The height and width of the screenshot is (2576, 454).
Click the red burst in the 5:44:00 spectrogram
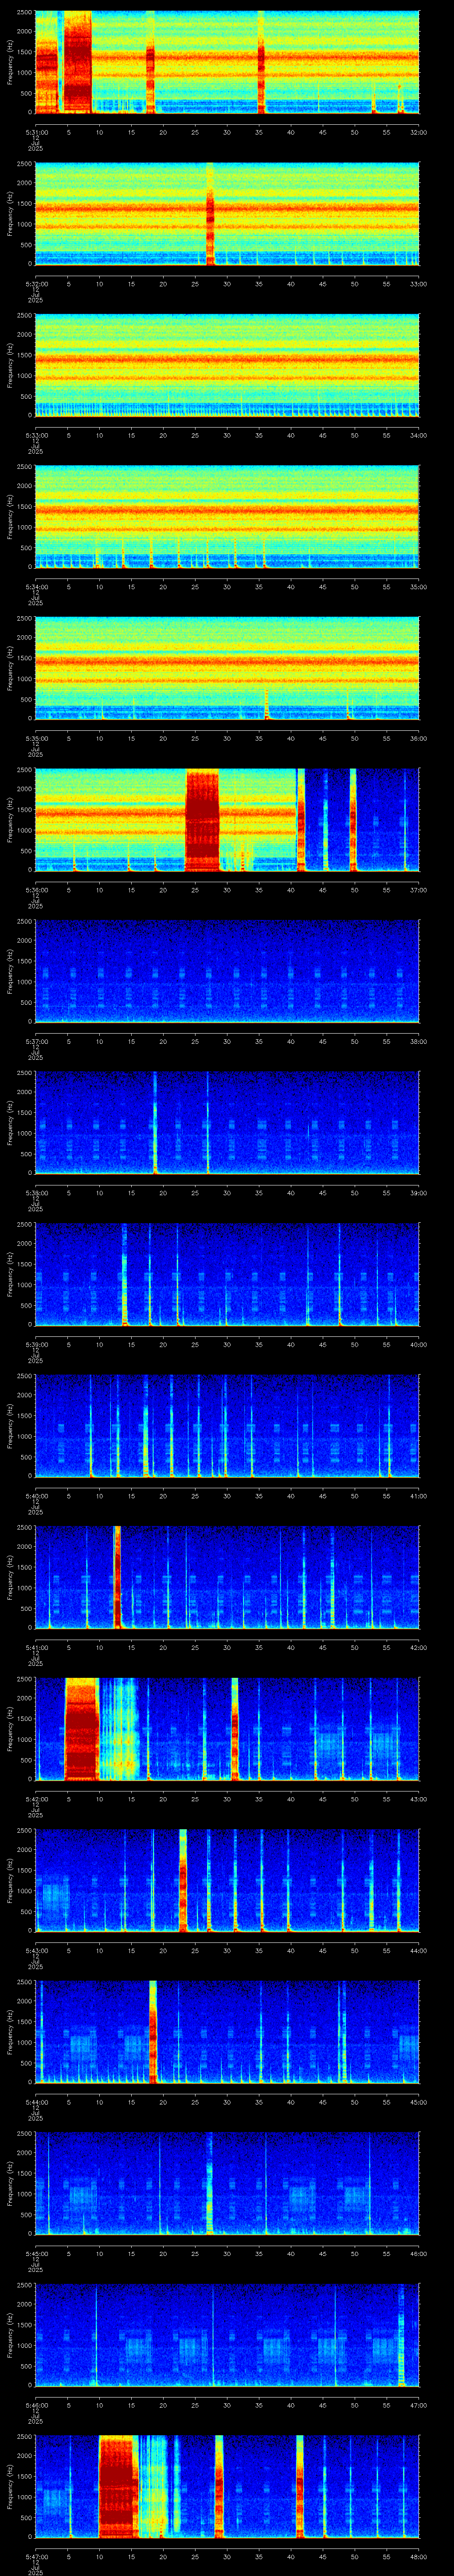point(153,2032)
